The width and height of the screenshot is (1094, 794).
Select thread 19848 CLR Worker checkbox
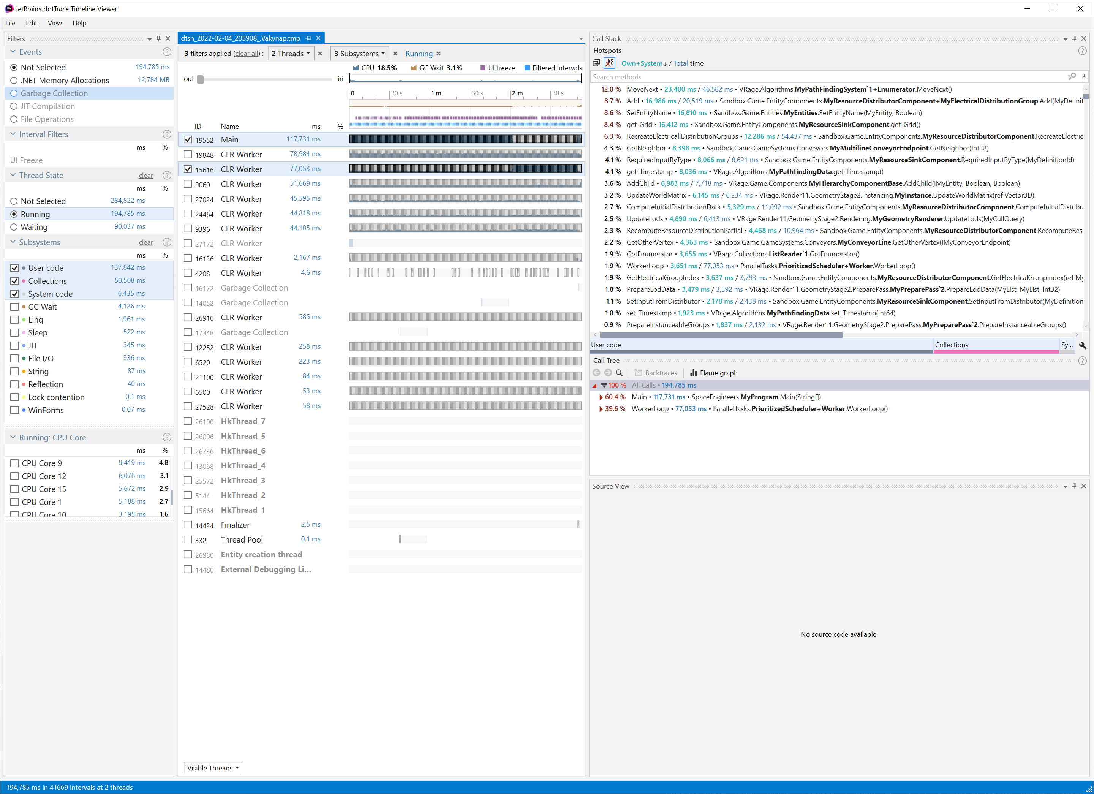point(188,154)
